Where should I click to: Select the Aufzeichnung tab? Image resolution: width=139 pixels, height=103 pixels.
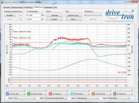(x=38, y=7)
